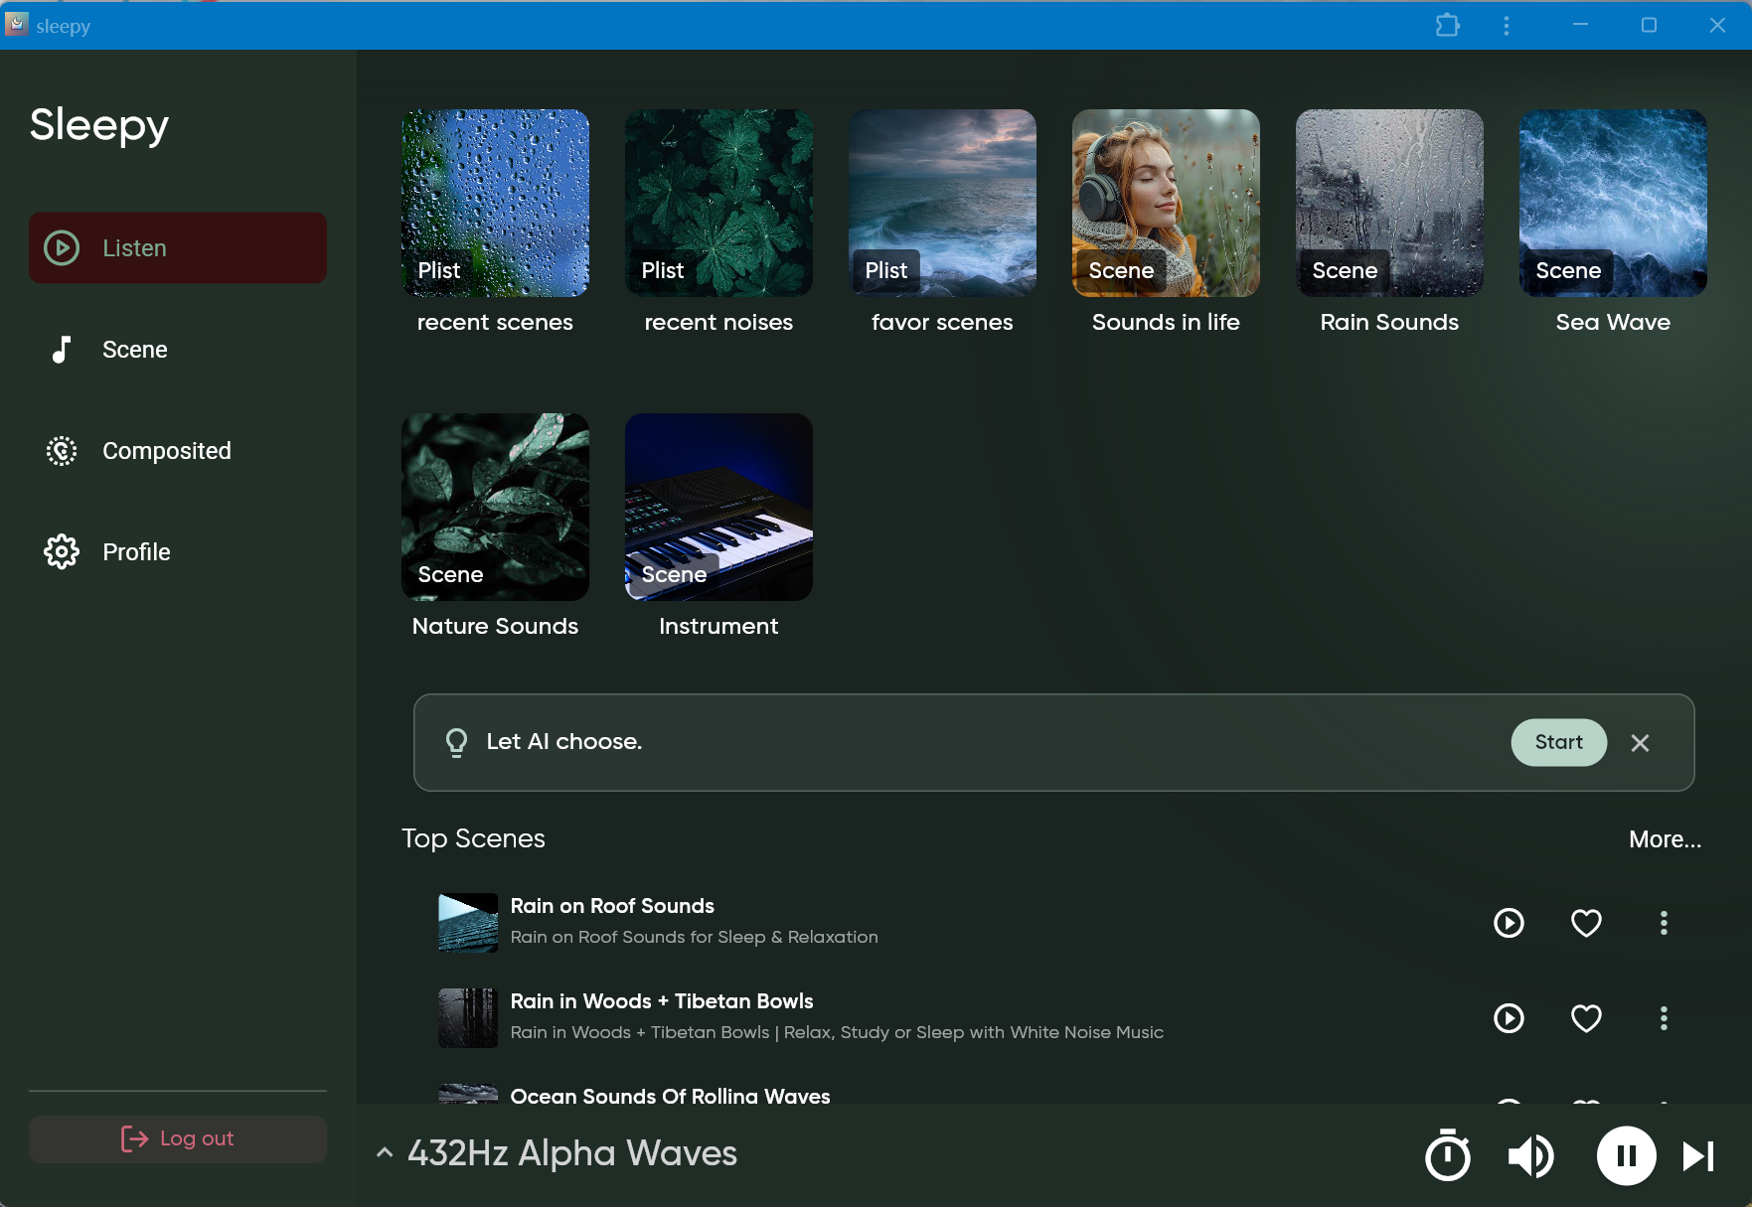Click the skip-next icon in the player bar
Screen dimensions: 1752x1207
click(1696, 1155)
